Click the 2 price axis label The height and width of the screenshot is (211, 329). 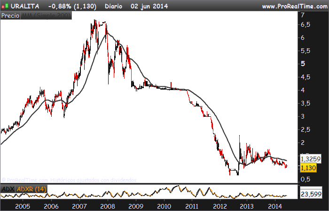click(303, 143)
